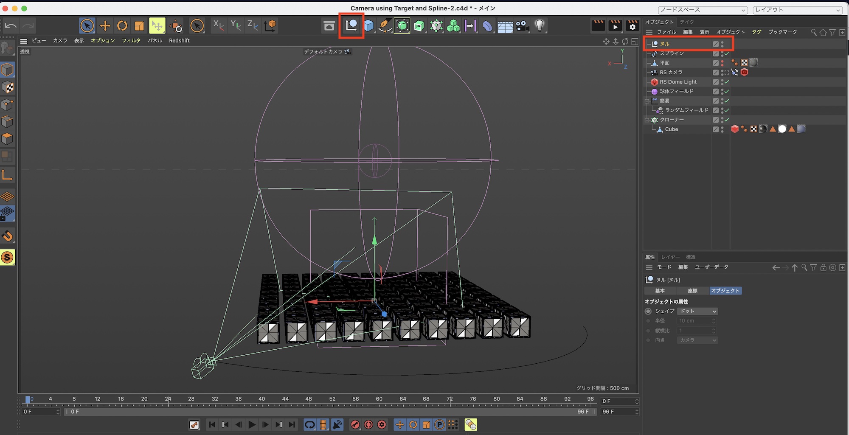Click the gray material tag on 平面
Viewport: 849px width, 435px height.
(754, 63)
